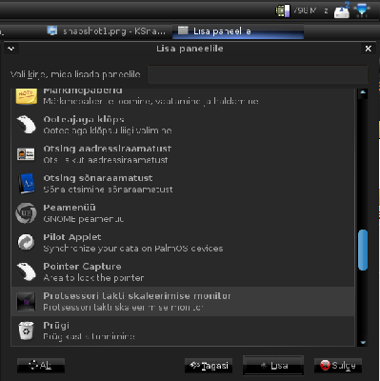Screen dimensions: 380x381
Task: Click the Lisa add button
Action: coord(273,366)
